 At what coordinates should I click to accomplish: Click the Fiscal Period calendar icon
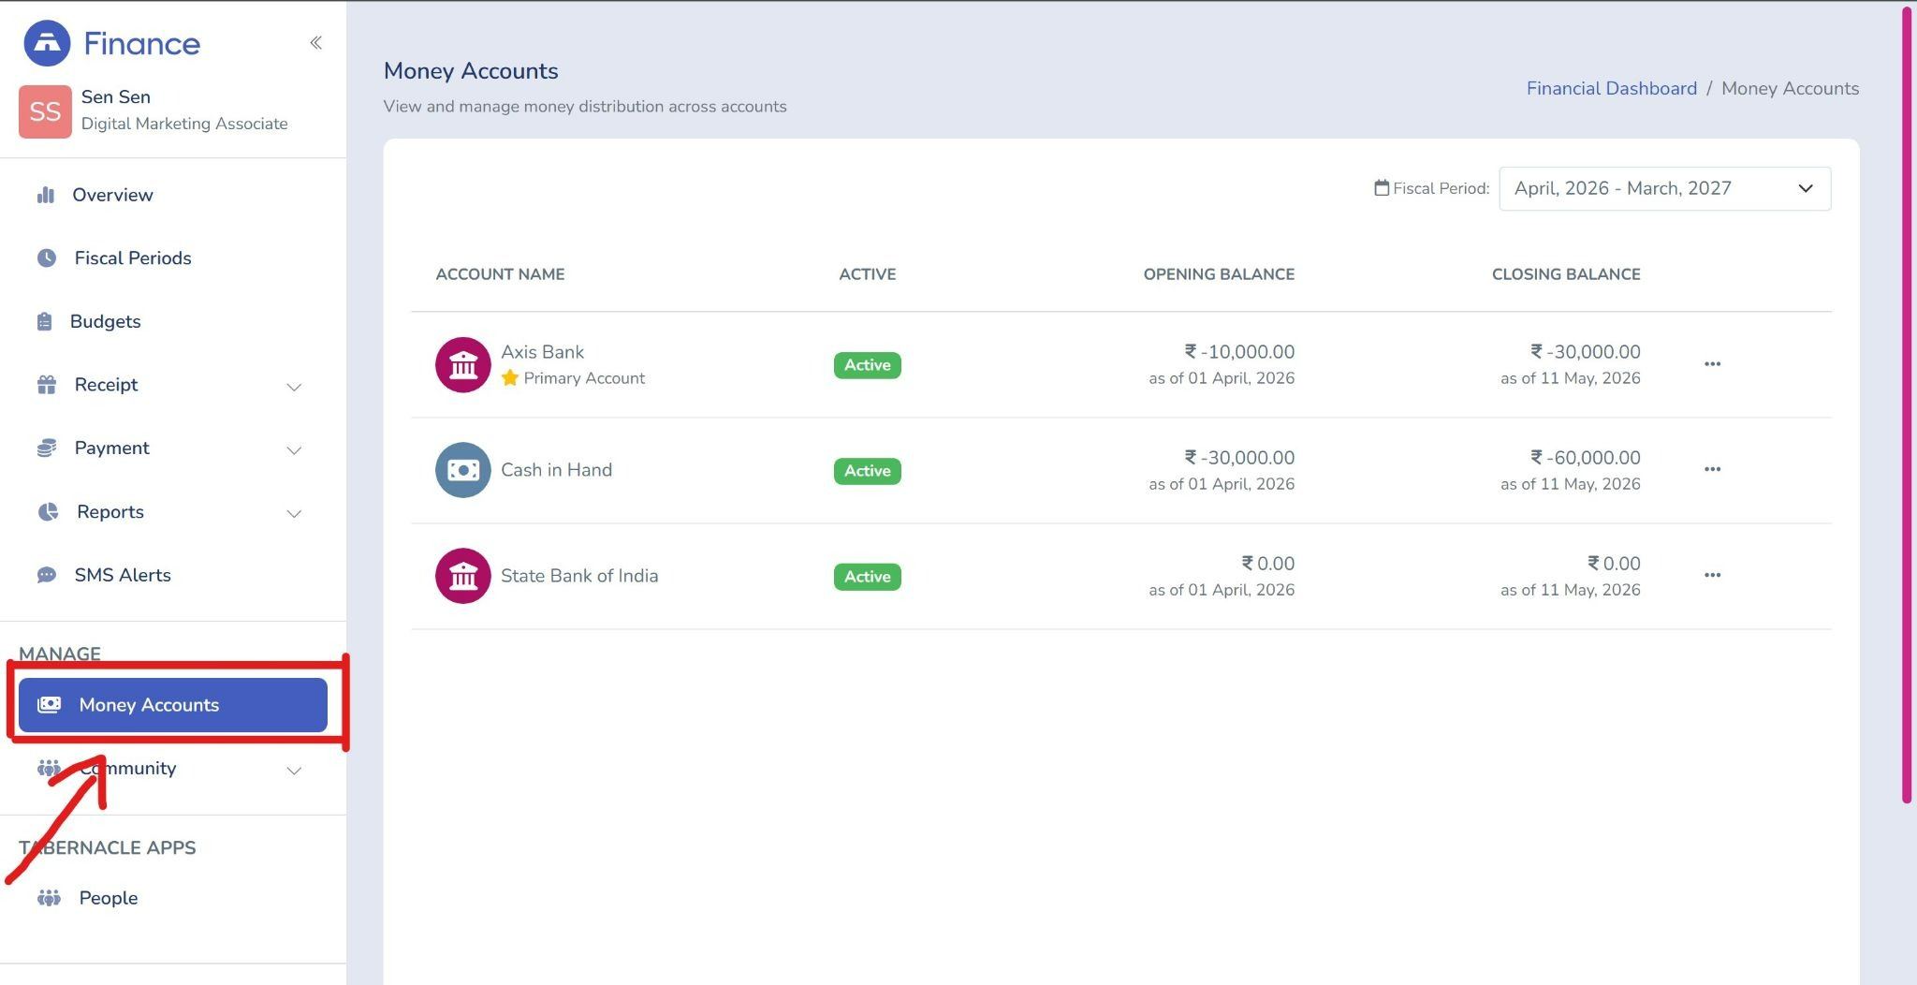point(1382,188)
